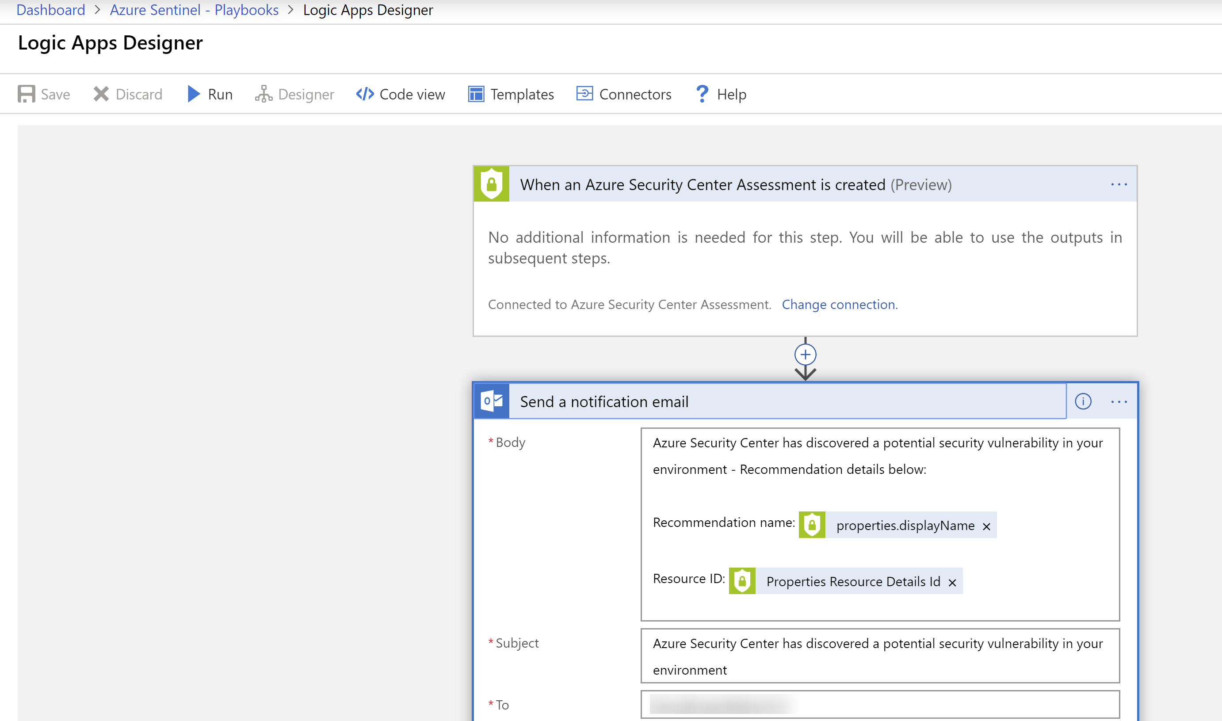The width and height of the screenshot is (1222, 721).
Task: Click the Discard X icon
Action: tap(101, 94)
